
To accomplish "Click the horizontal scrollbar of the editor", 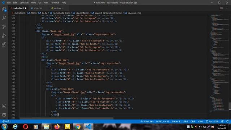I will (66, 118).
